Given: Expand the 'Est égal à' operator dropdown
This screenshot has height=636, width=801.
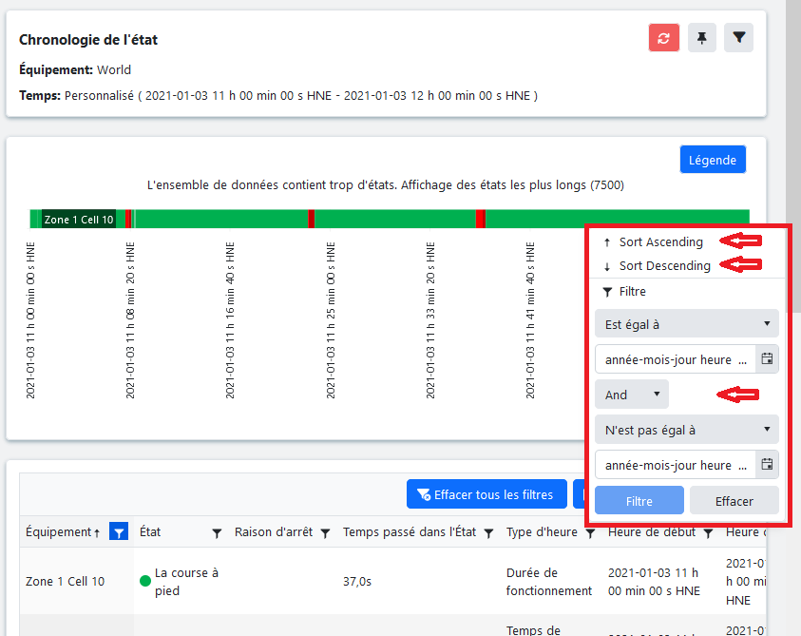Looking at the screenshot, I should (x=686, y=324).
